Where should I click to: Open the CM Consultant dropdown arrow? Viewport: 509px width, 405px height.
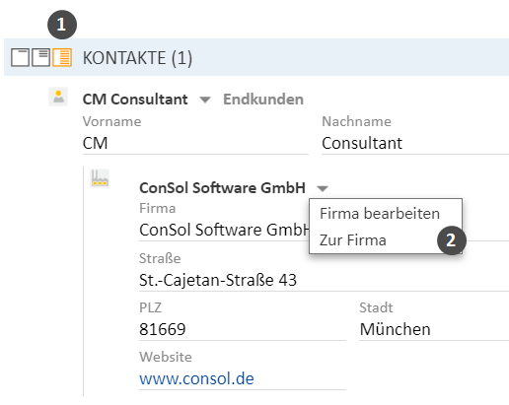tap(205, 100)
